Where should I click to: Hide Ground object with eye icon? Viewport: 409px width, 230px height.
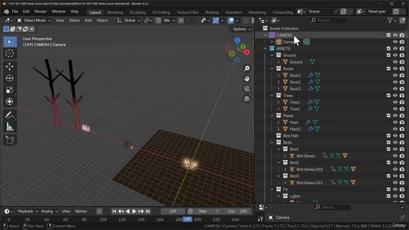(x=395, y=62)
